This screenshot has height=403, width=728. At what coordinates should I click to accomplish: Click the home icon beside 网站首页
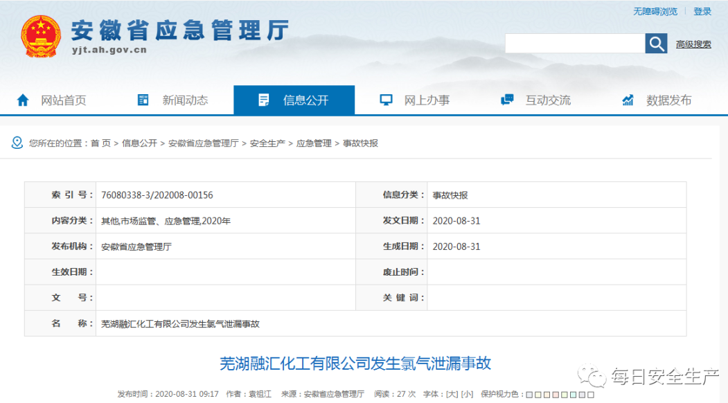23,100
